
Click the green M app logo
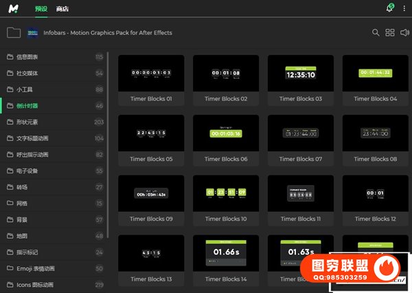(14, 9)
